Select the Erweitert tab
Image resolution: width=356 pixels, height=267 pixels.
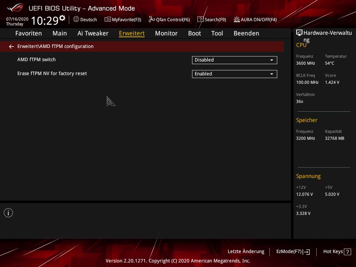132,33
